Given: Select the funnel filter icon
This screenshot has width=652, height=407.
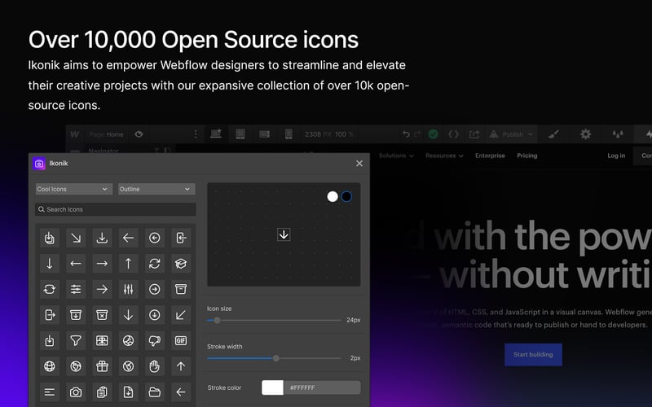Looking at the screenshot, I should click(76, 340).
